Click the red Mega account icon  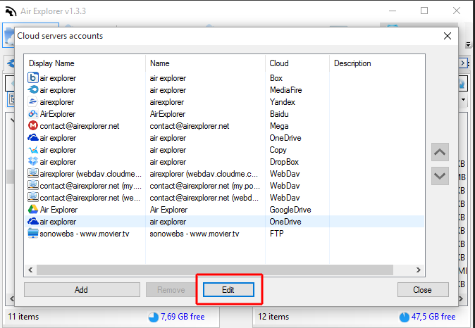tap(33, 126)
